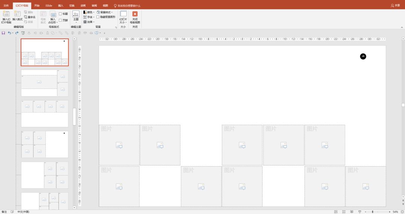
Task: Enable Hide Background Graphics (隐藏背景图形) checkbox
Action: 98,17
